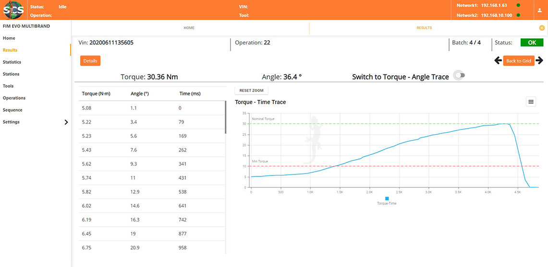Open Tools in the sidebar
Viewport: 548px width, 267px height.
(8, 86)
